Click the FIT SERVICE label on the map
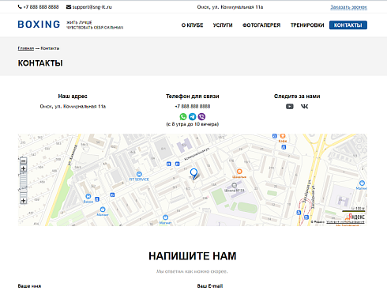 (x=139, y=180)
